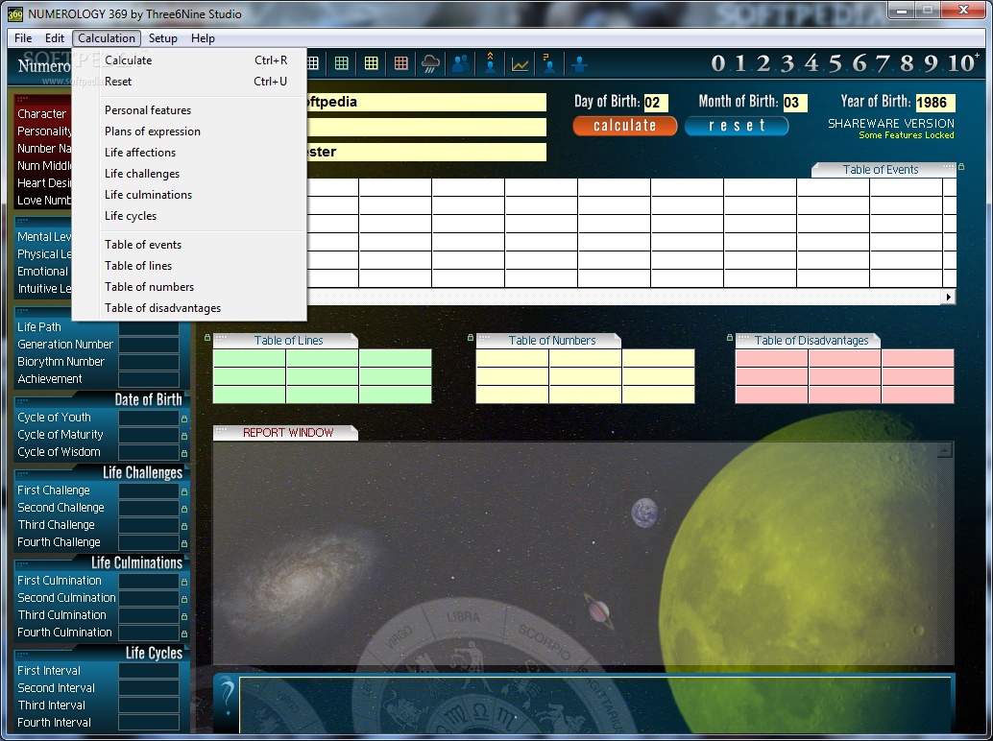The height and width of the screenshot is (741, 993).
Task: Click the lock icon on Third Culmination
Action: point(184,616)
